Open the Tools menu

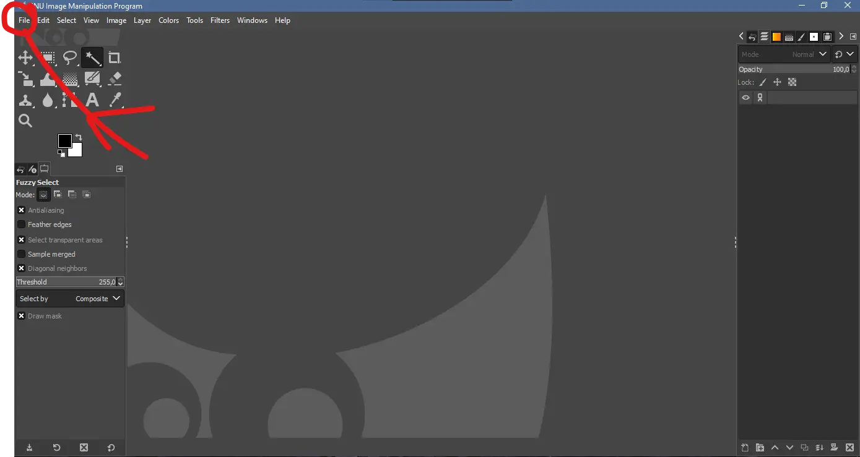point(194,20)
